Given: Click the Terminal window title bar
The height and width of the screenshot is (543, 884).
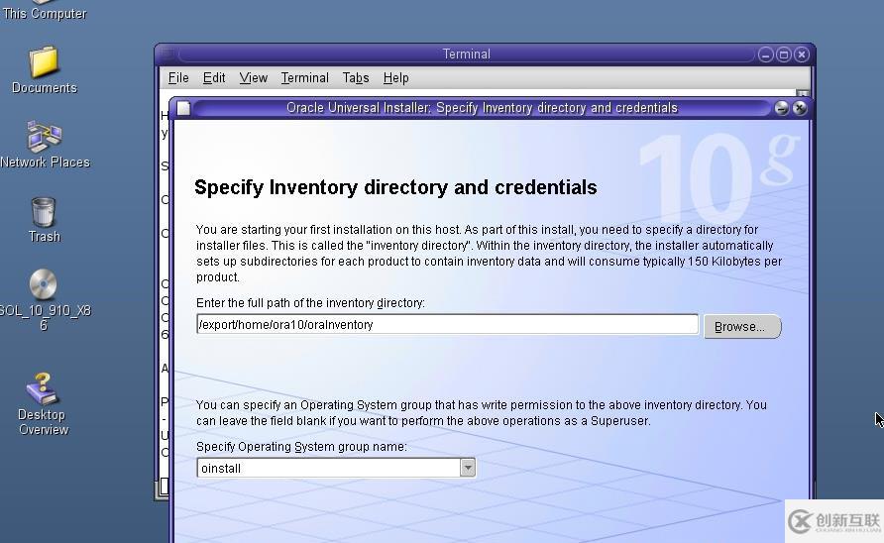Looking at the screenshot, I should point(466,54).
